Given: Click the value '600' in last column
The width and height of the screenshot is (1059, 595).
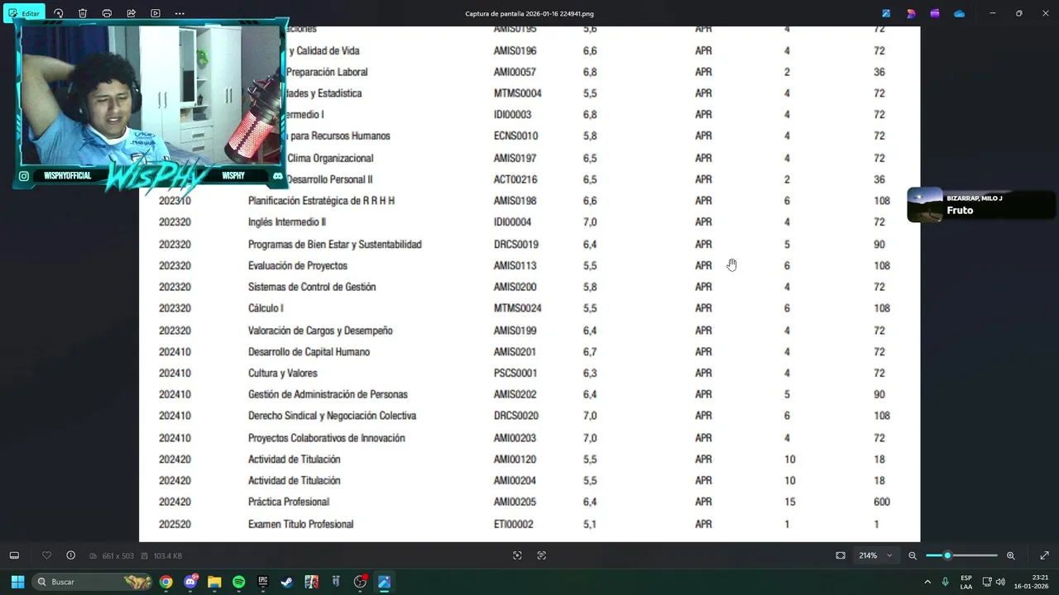Looking at the screenshot, I should click(882, 502).
